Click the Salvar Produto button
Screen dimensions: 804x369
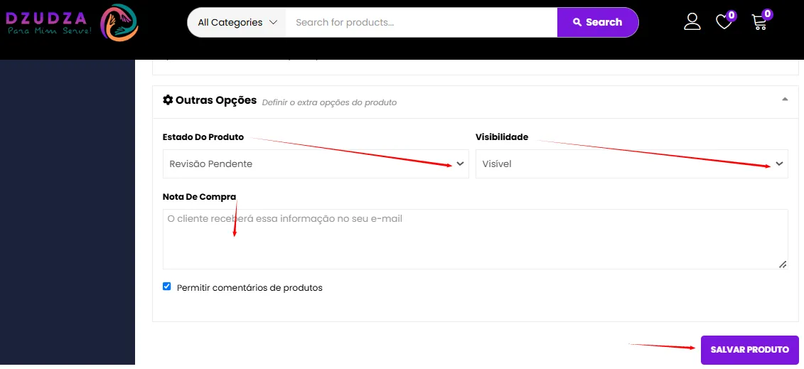[750, 350]
